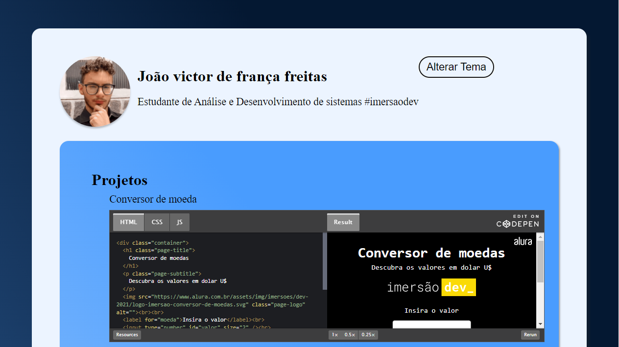Select the HTML tab
This screenshot has width=619, height=347.
(128, 222)
